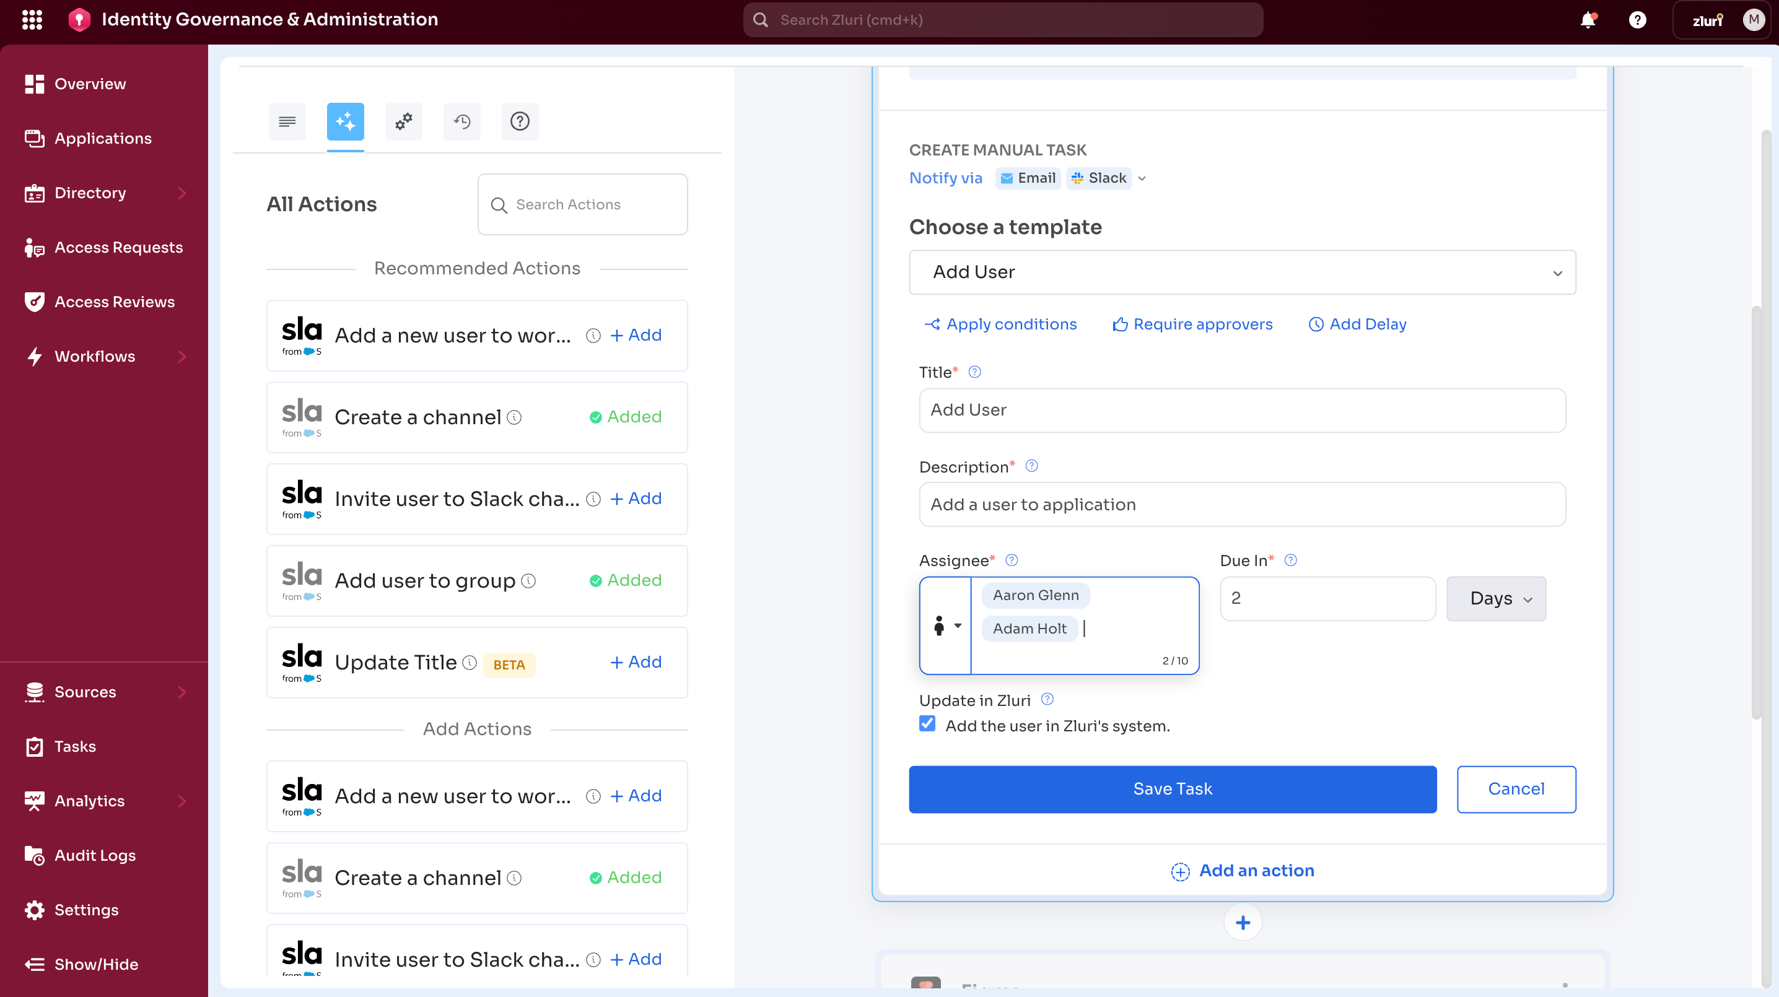Expand the assignee type selector

pyautogui.click(x=946, y=626)
